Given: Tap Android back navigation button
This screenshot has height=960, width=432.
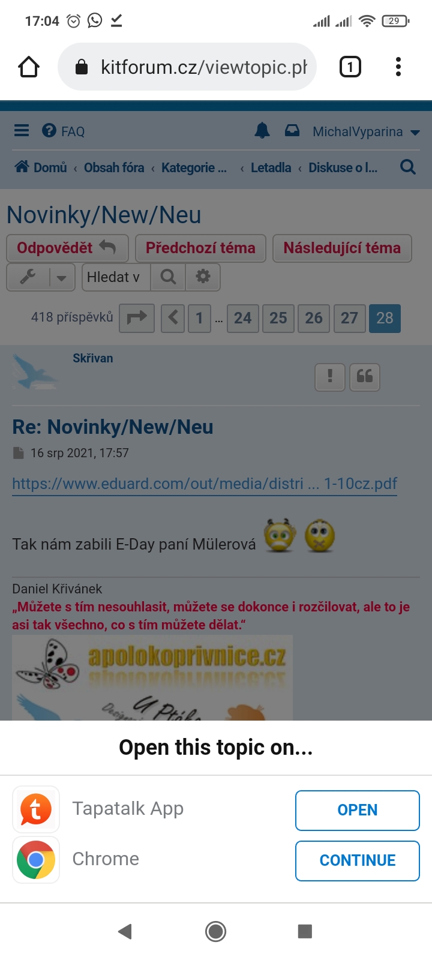Looking at the screenshot, I should [125, 931].
